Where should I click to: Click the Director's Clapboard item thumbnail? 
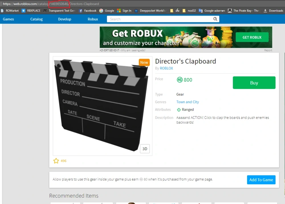[x=103, y=106]
